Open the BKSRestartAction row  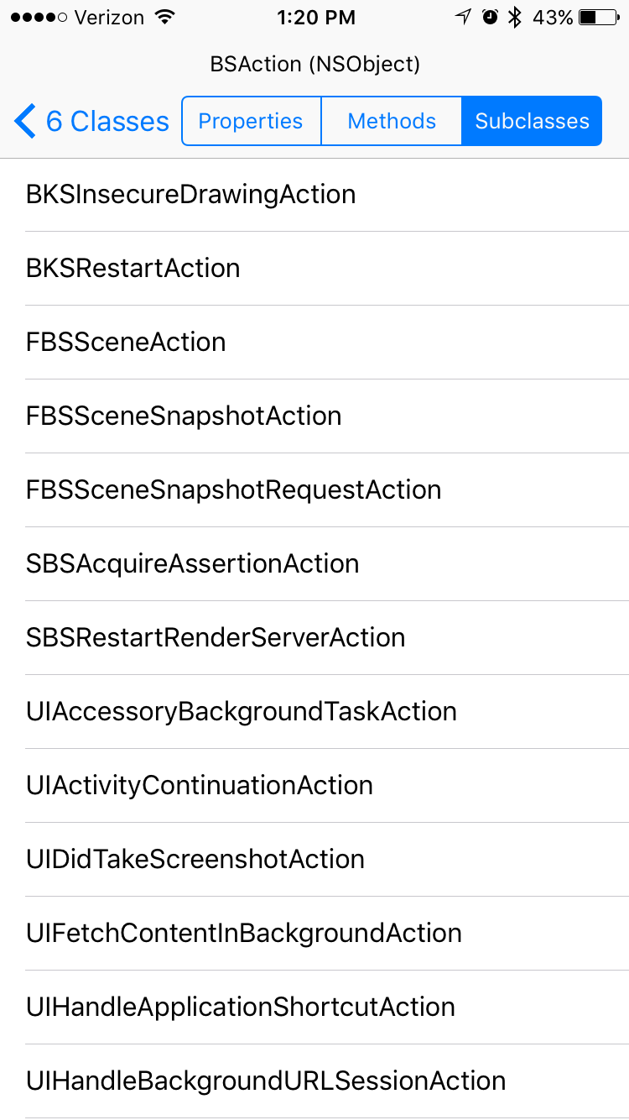133,269
